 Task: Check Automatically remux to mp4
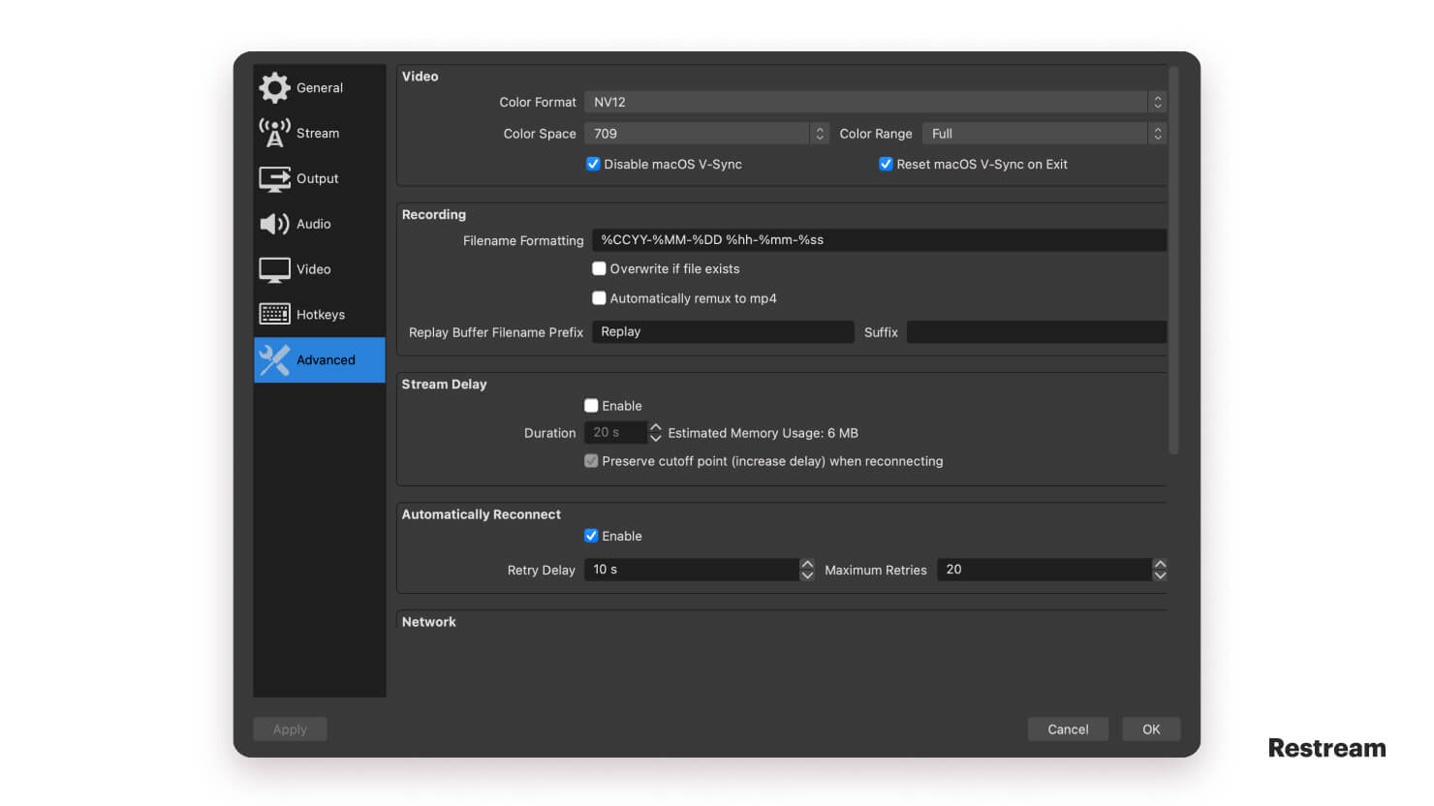(599, 297)
